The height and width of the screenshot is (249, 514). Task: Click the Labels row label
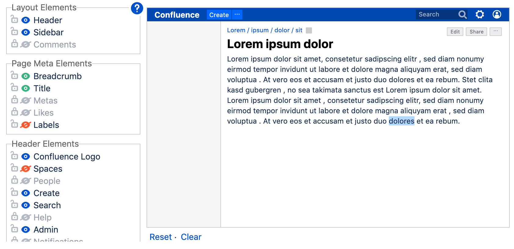(x=46, y=125)
